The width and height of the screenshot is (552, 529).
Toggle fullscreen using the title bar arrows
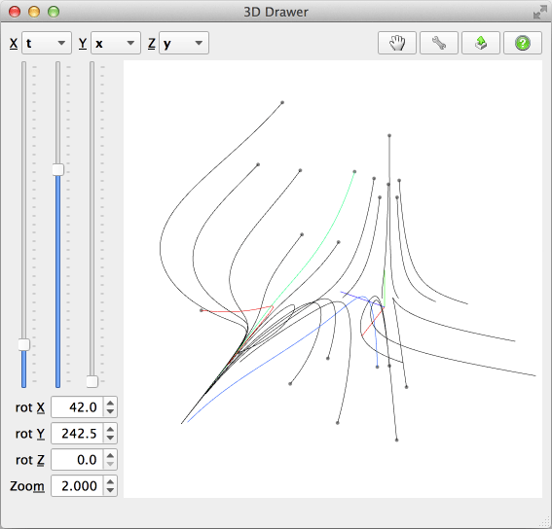(539, 13)
